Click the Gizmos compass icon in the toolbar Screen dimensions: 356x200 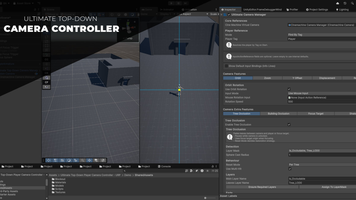[x=103, y=160]
